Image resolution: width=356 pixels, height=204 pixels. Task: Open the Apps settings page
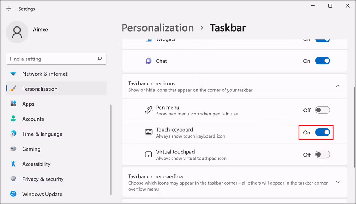pos(56,104)
